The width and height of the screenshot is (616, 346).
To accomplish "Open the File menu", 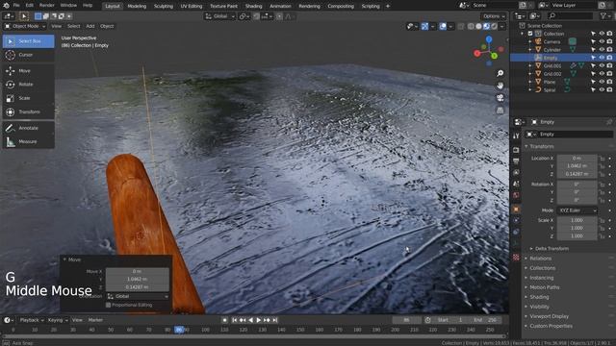I will (x=16, y=6).
